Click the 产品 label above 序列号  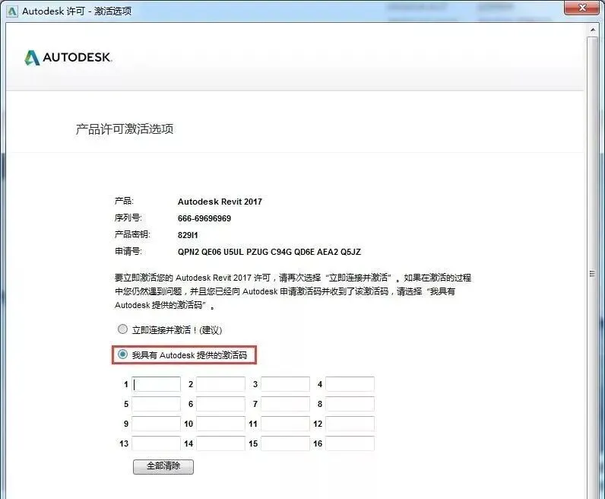(x=124, y=201)
